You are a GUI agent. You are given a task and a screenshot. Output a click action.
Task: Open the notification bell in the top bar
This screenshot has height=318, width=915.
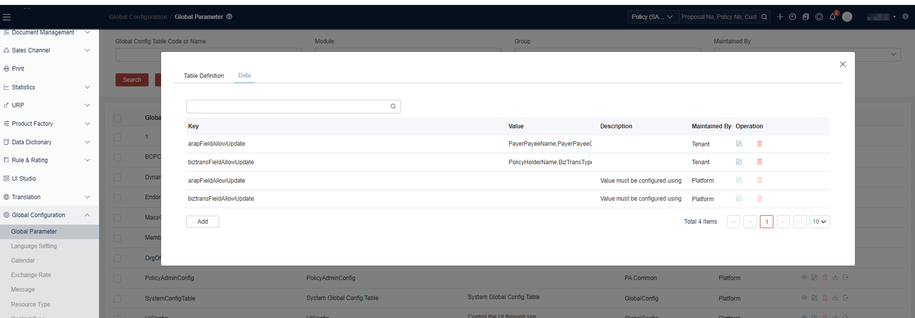point(832,17)
